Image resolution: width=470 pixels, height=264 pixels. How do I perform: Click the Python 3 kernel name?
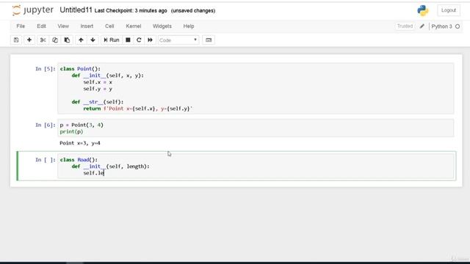coord(441,26)
